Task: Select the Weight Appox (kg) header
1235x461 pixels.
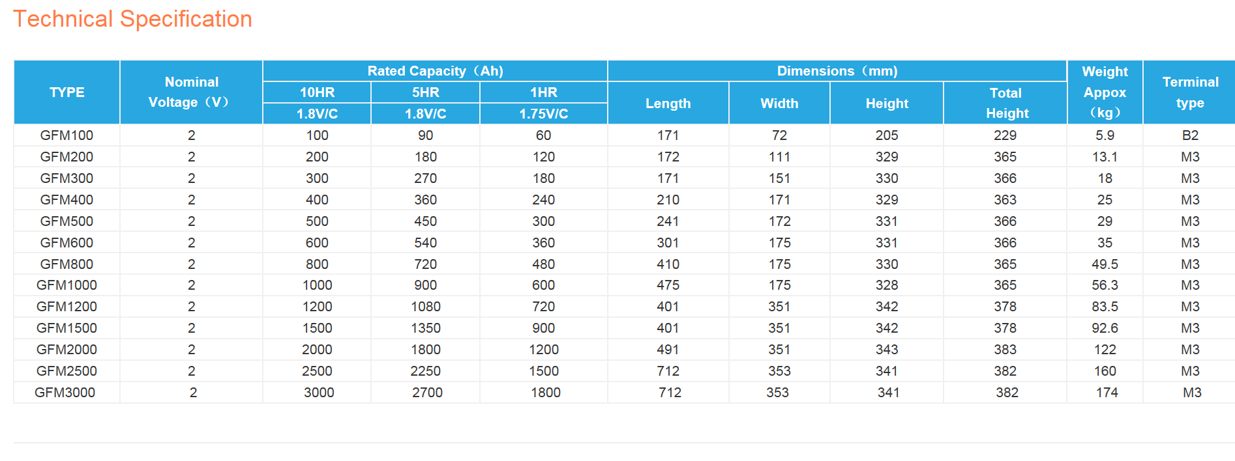Action: [1105, 92]
